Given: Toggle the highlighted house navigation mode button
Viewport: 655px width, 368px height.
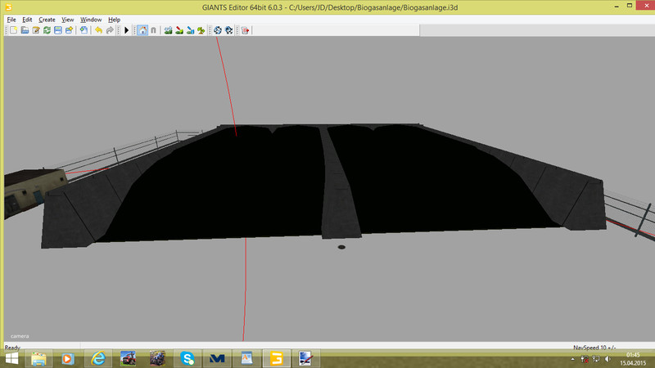Looking at the screenshot, I should 143,30.
